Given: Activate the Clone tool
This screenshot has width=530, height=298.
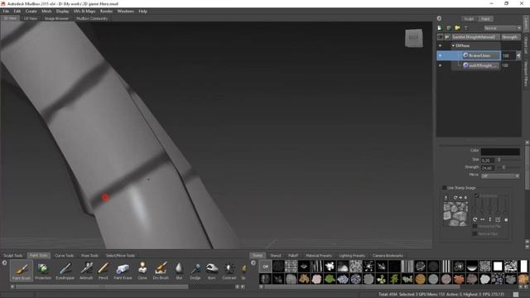Looking at the screenshot, I should [142, 271].
